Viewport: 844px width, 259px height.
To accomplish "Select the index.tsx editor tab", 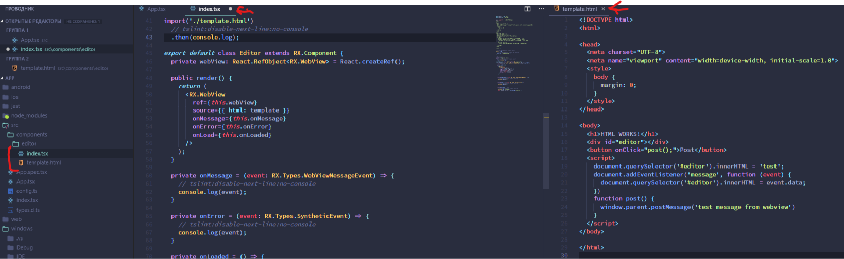I will pos(210,9).
